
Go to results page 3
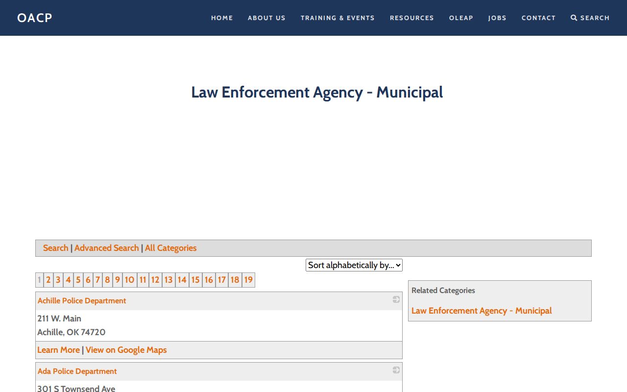pos(58,280)
